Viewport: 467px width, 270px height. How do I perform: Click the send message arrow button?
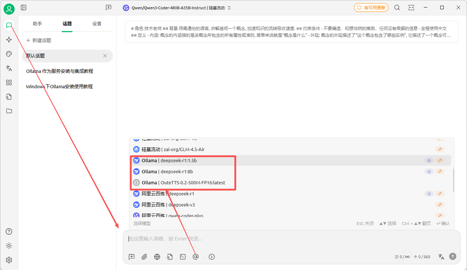tap(453, 256)
